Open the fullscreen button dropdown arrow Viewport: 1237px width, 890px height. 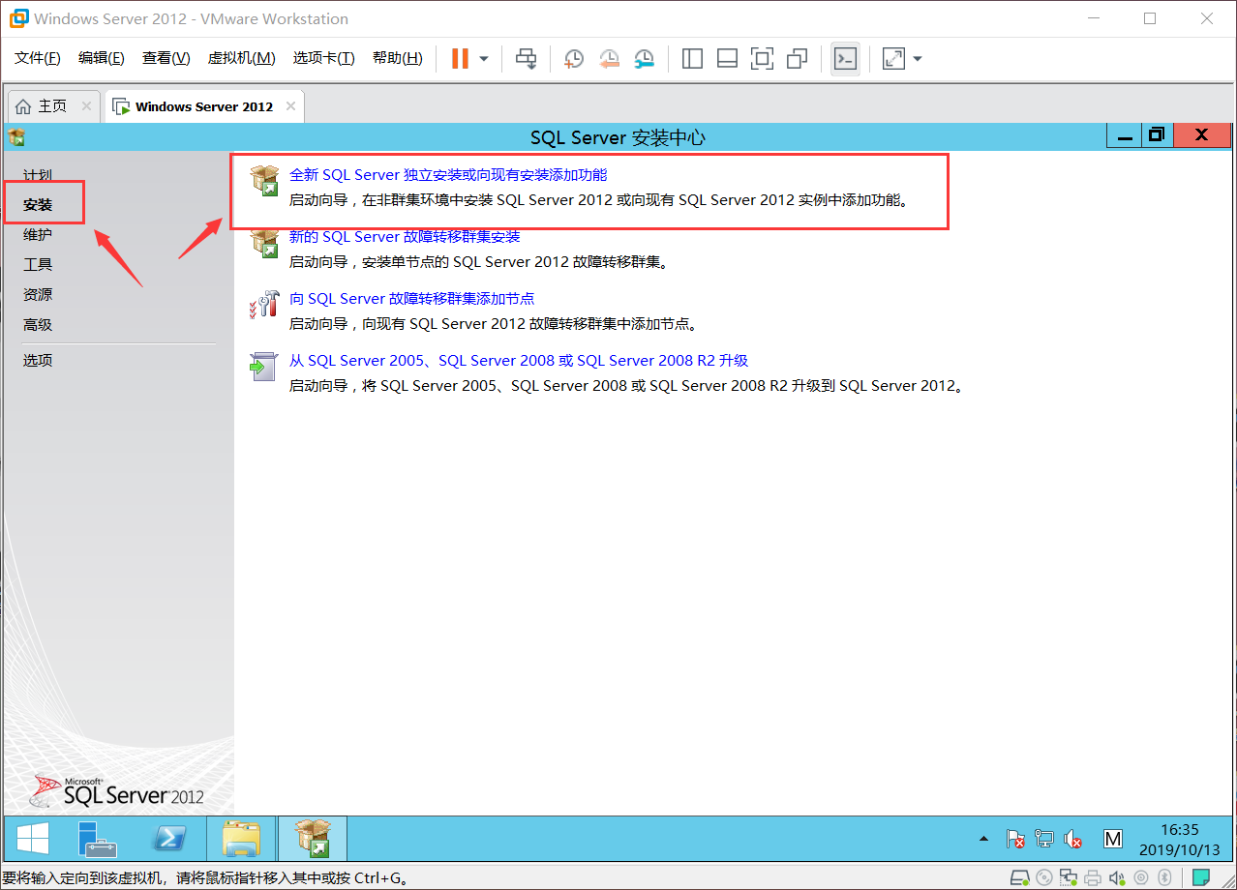click(916, 58)
